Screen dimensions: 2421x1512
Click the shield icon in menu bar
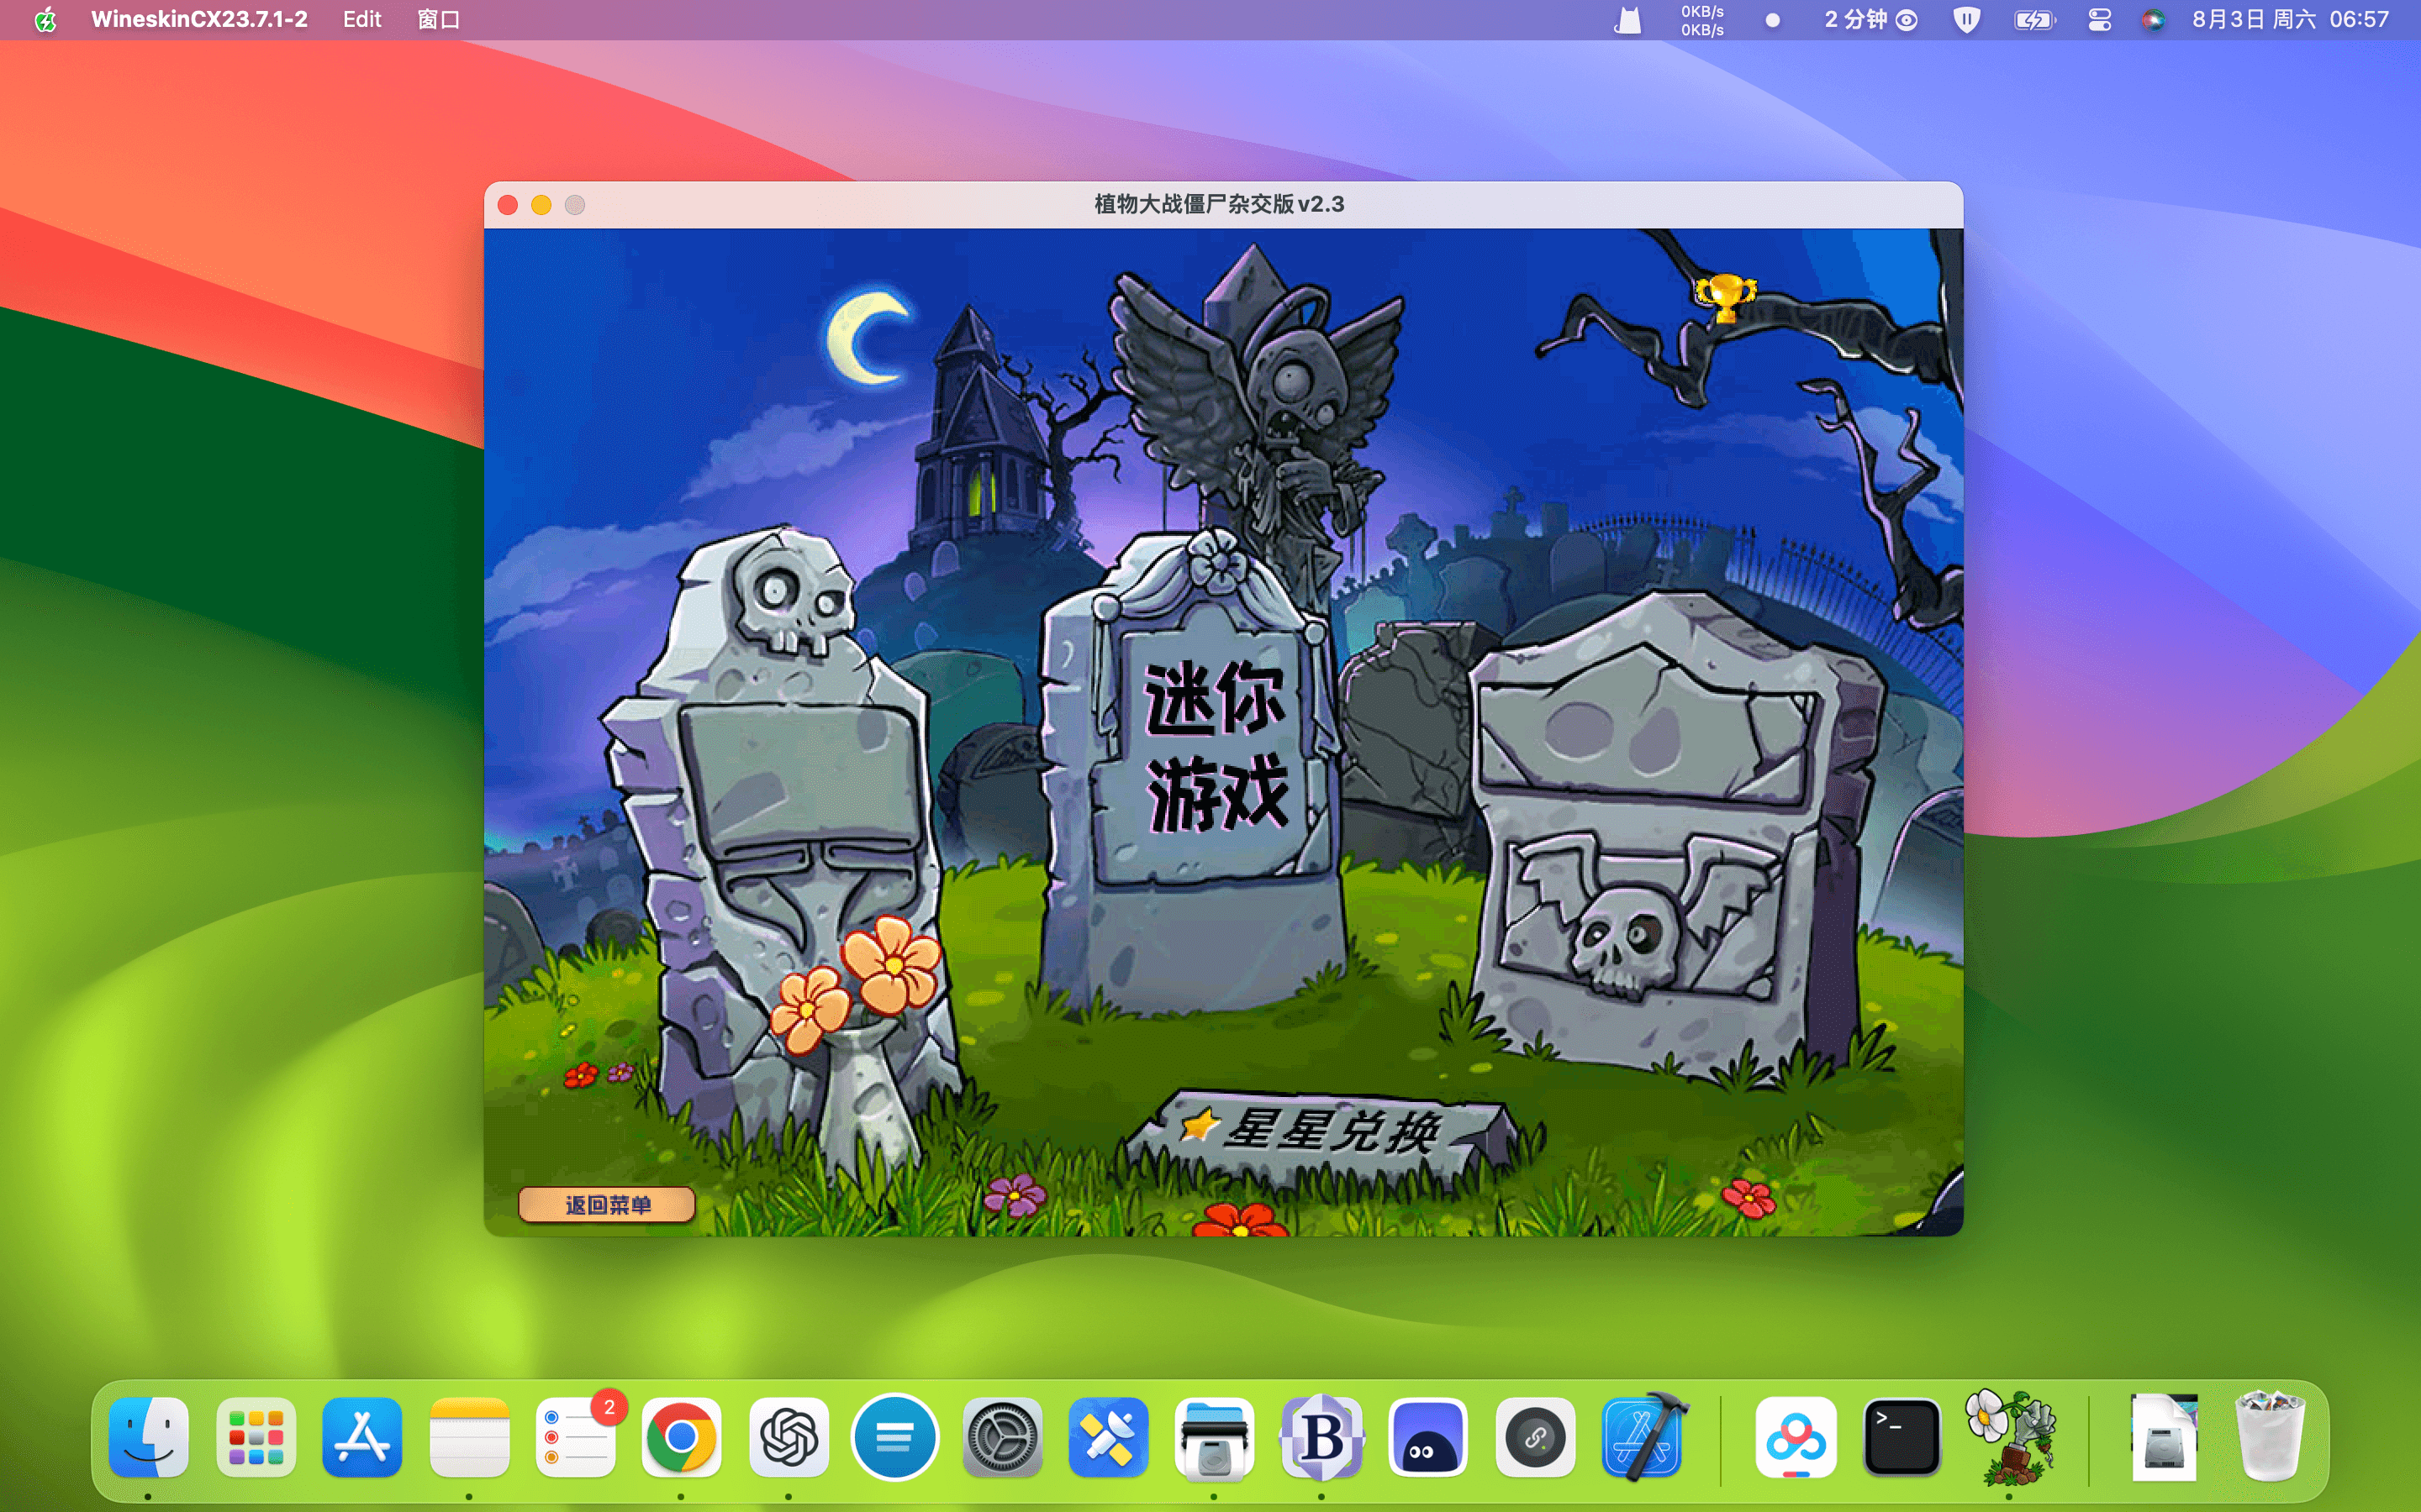pyautogui.click(x=1966, y=20)
